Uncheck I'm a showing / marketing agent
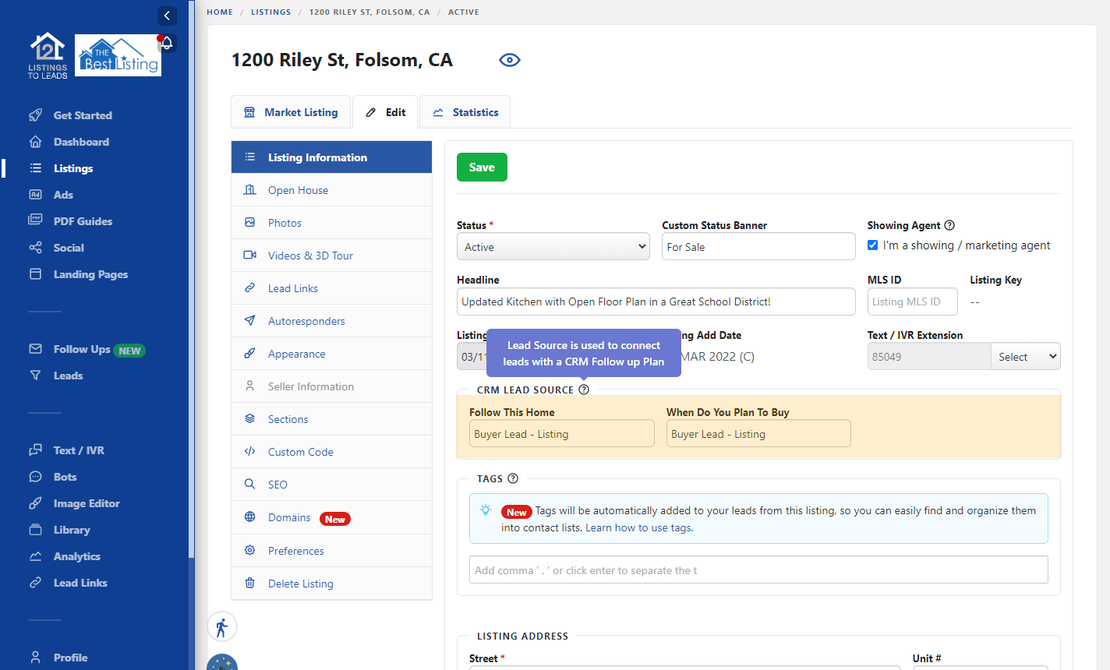 (873, 245)
